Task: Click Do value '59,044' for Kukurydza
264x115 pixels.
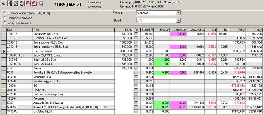Action: tap(222, 34)
